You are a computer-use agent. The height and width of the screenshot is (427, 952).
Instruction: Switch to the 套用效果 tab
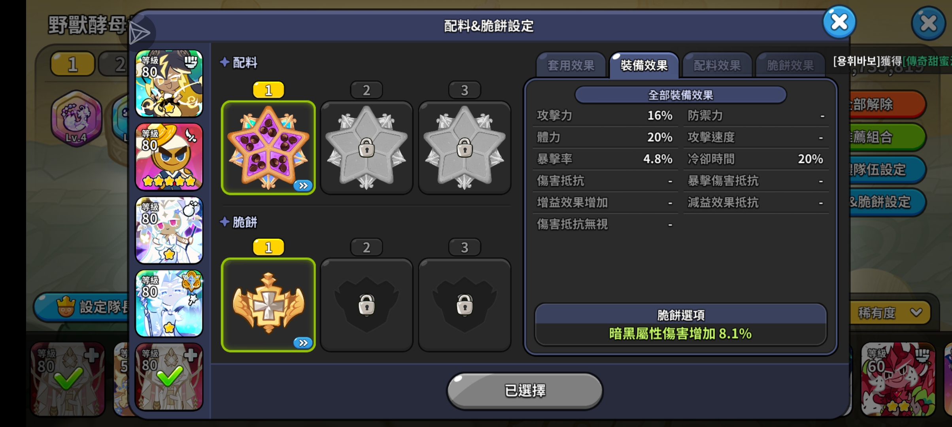[571, 65]
